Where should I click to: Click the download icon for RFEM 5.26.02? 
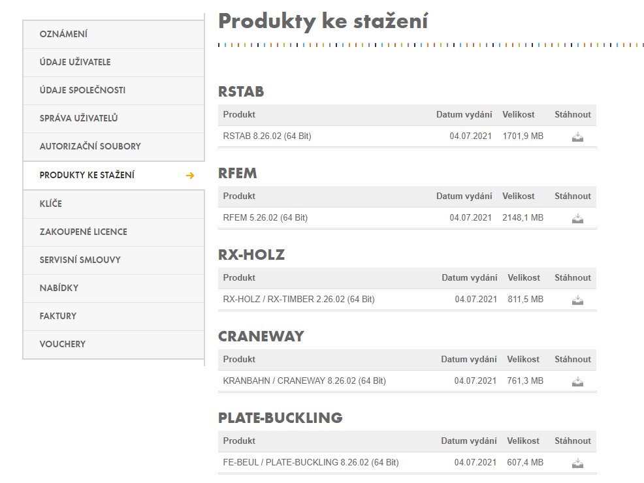click(577, 219)
